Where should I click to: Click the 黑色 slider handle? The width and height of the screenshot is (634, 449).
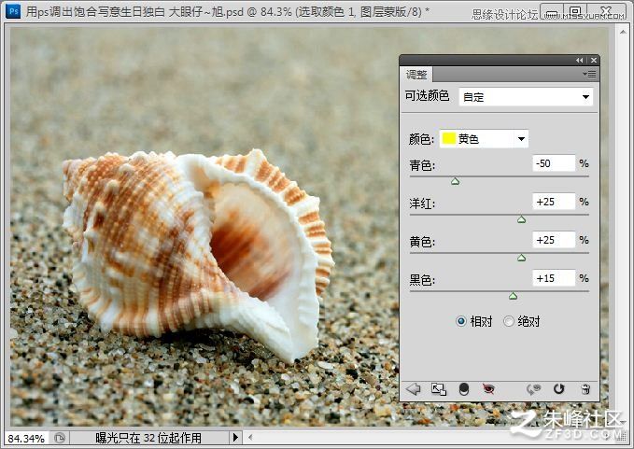point(514,296)
